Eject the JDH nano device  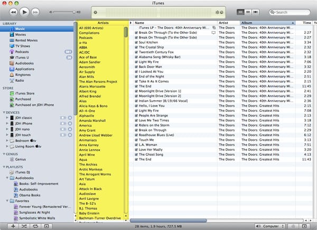point(70,129)
